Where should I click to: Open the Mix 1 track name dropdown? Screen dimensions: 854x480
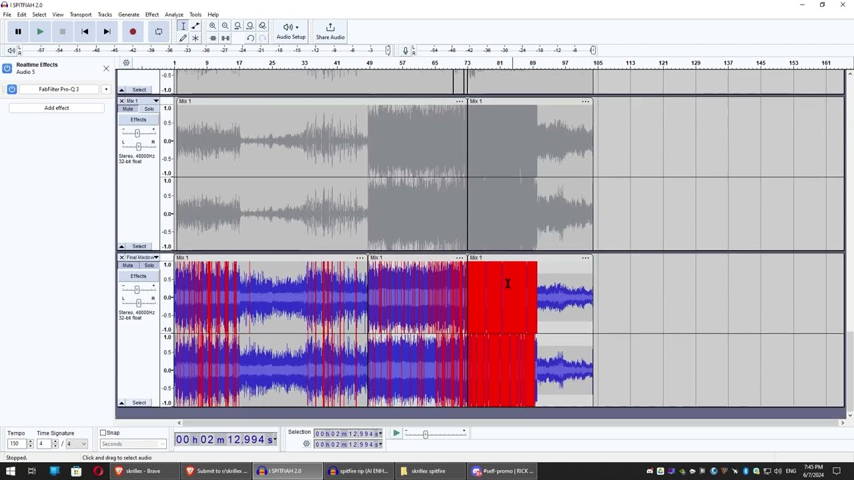coord(142,101)
